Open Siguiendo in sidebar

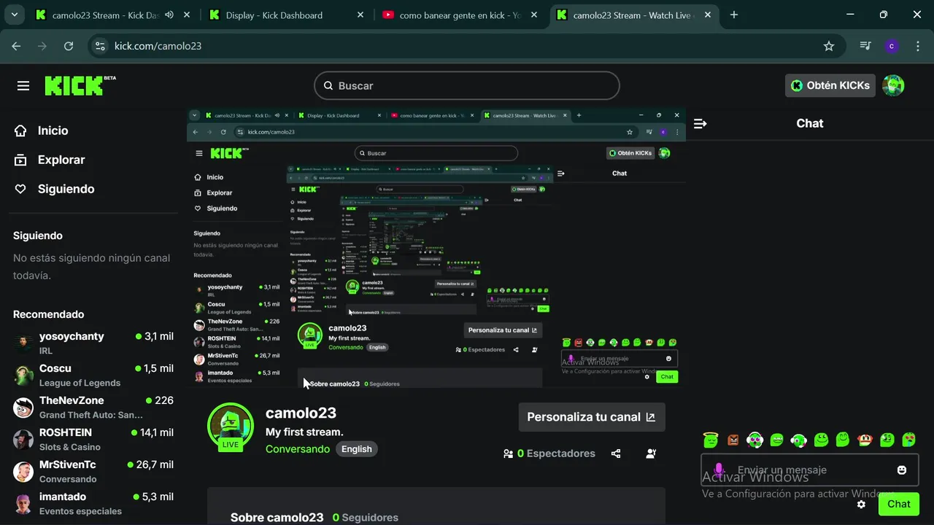(55, 189)
